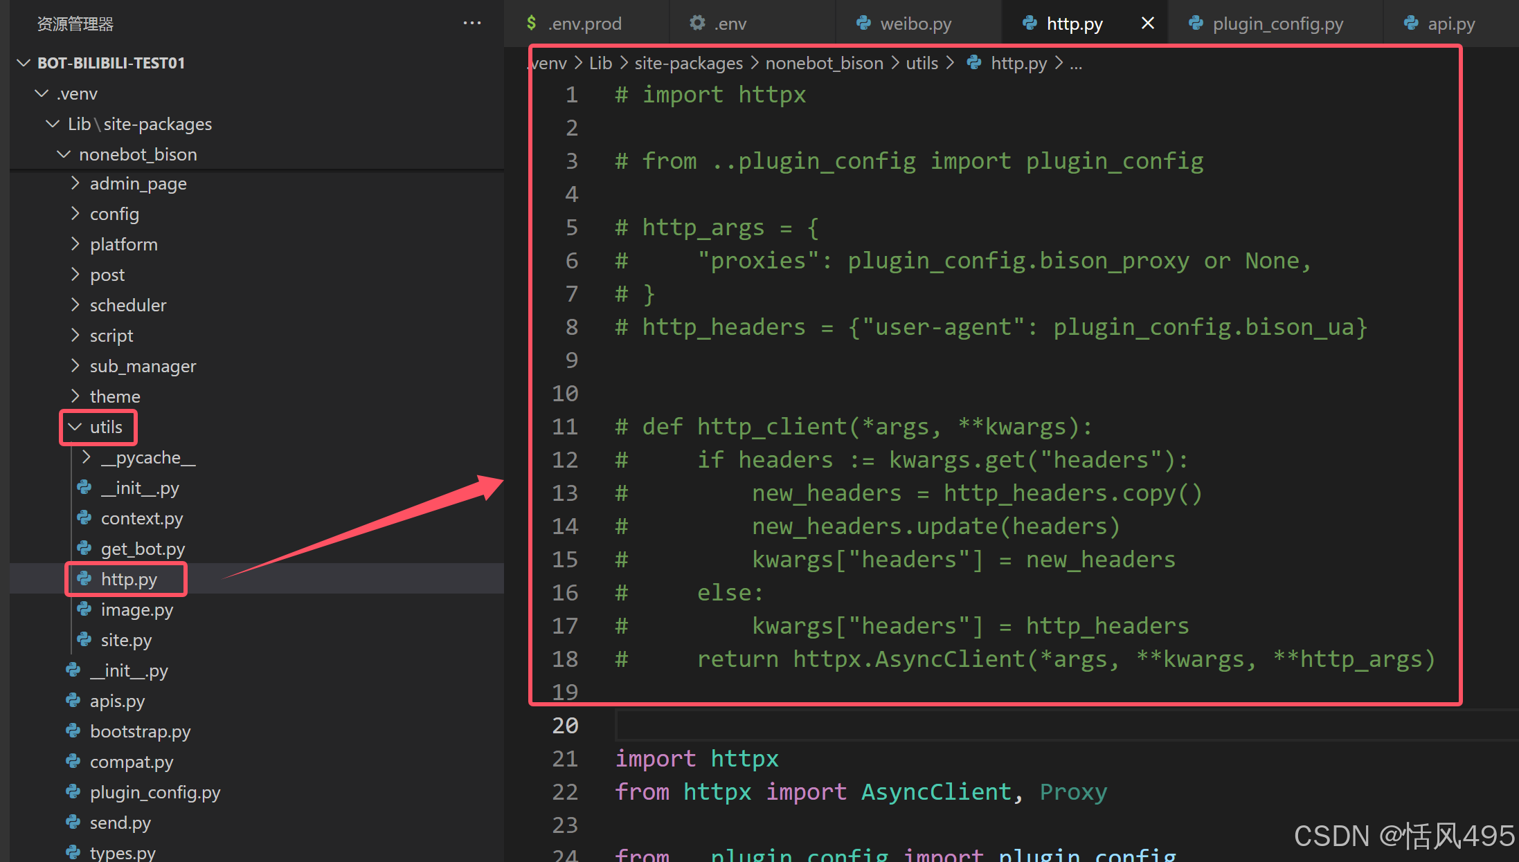Click the Python icon beside image.py
The width and height of the screenshot is (1519, 862).
(x=84, y=609)
